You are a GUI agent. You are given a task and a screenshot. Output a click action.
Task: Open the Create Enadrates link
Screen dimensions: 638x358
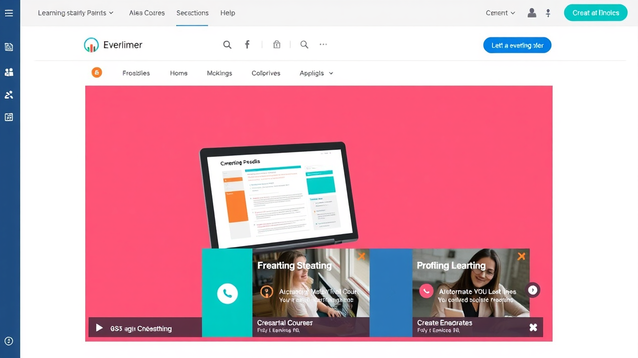point(445,323)
